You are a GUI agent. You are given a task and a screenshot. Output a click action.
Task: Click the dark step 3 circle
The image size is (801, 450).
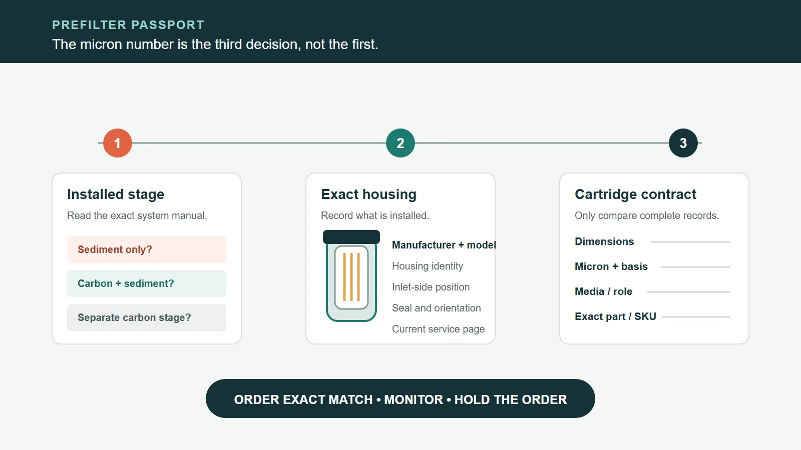683,143
